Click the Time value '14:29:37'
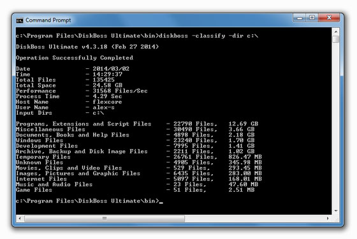The width and height of the screenshot is (357, 239). tap(107, 74)
